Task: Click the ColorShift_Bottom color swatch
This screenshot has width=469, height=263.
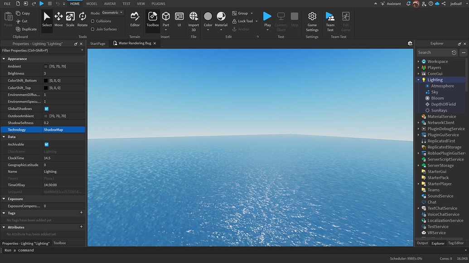Action: point(46,80)
